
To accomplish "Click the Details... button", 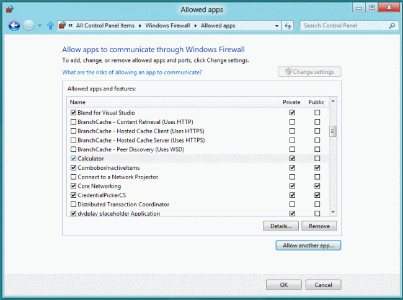I will (x=281, y=226).
